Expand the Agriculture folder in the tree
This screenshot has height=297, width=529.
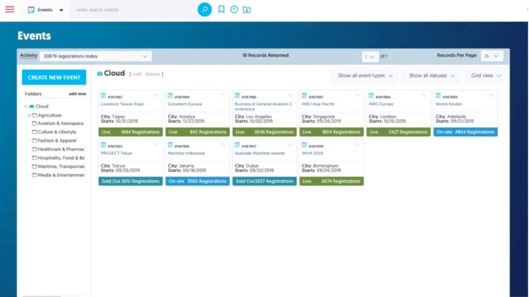[x=29, y=115]
